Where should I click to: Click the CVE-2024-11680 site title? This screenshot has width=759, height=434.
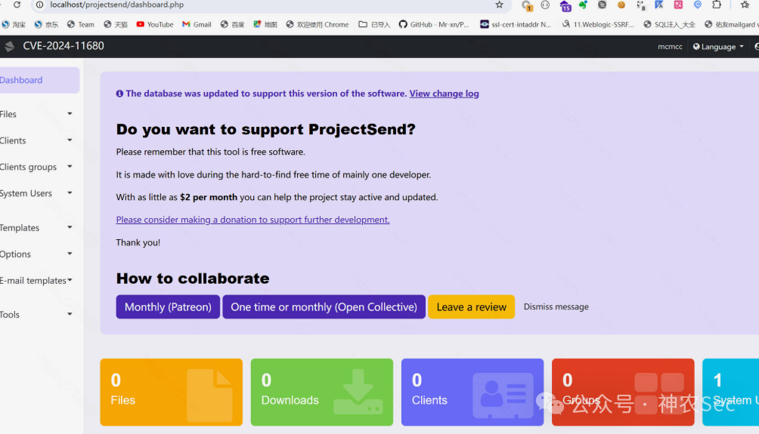click(64, 46)
